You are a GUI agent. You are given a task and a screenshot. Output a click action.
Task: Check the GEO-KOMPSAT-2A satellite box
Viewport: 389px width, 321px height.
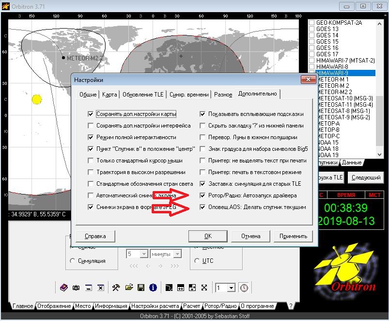312,23
